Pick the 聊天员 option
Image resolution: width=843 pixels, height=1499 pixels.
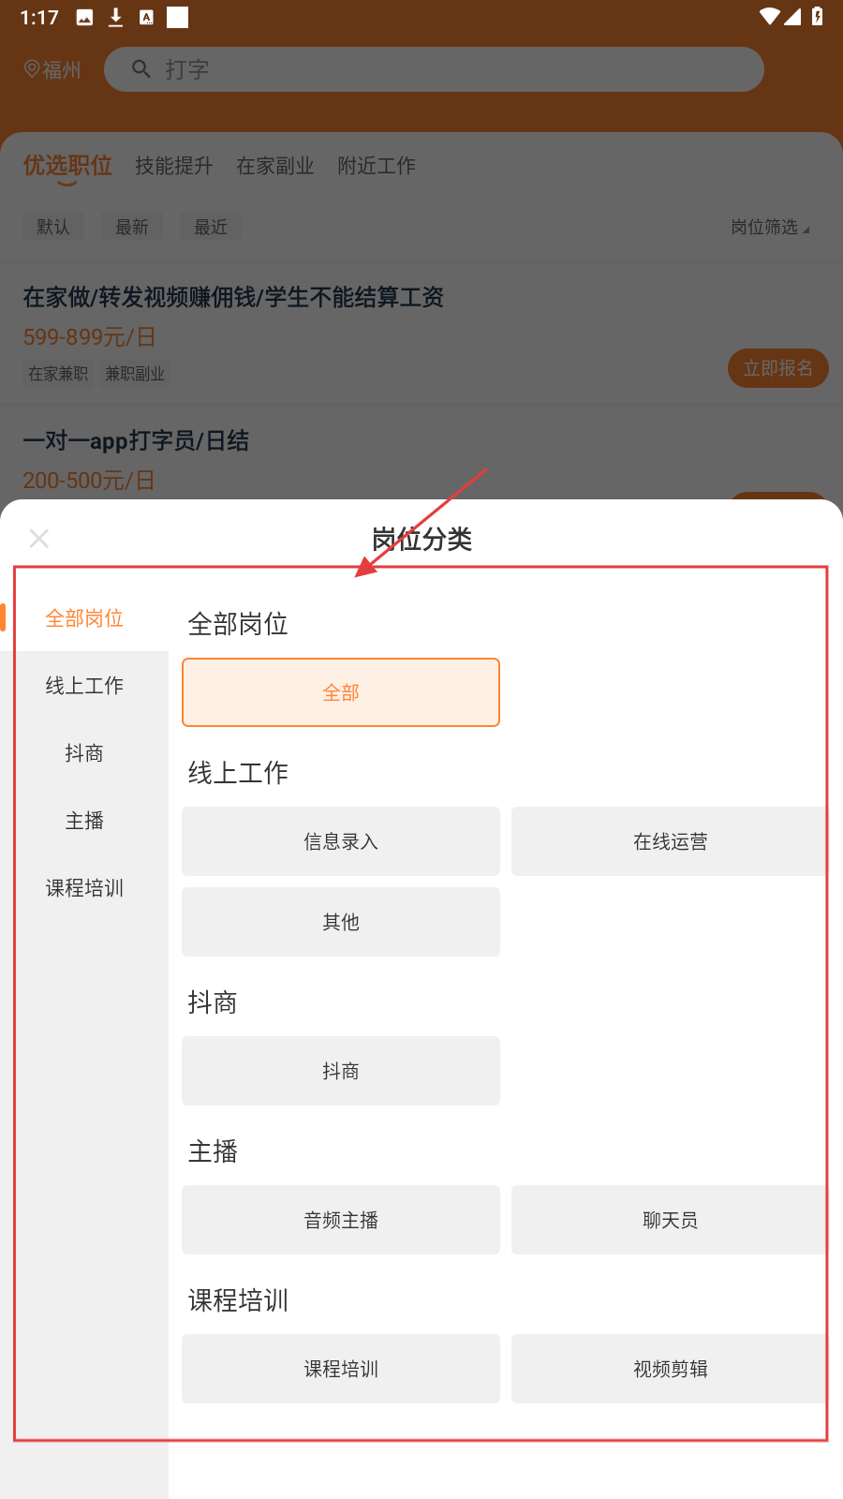[670, 1220]
